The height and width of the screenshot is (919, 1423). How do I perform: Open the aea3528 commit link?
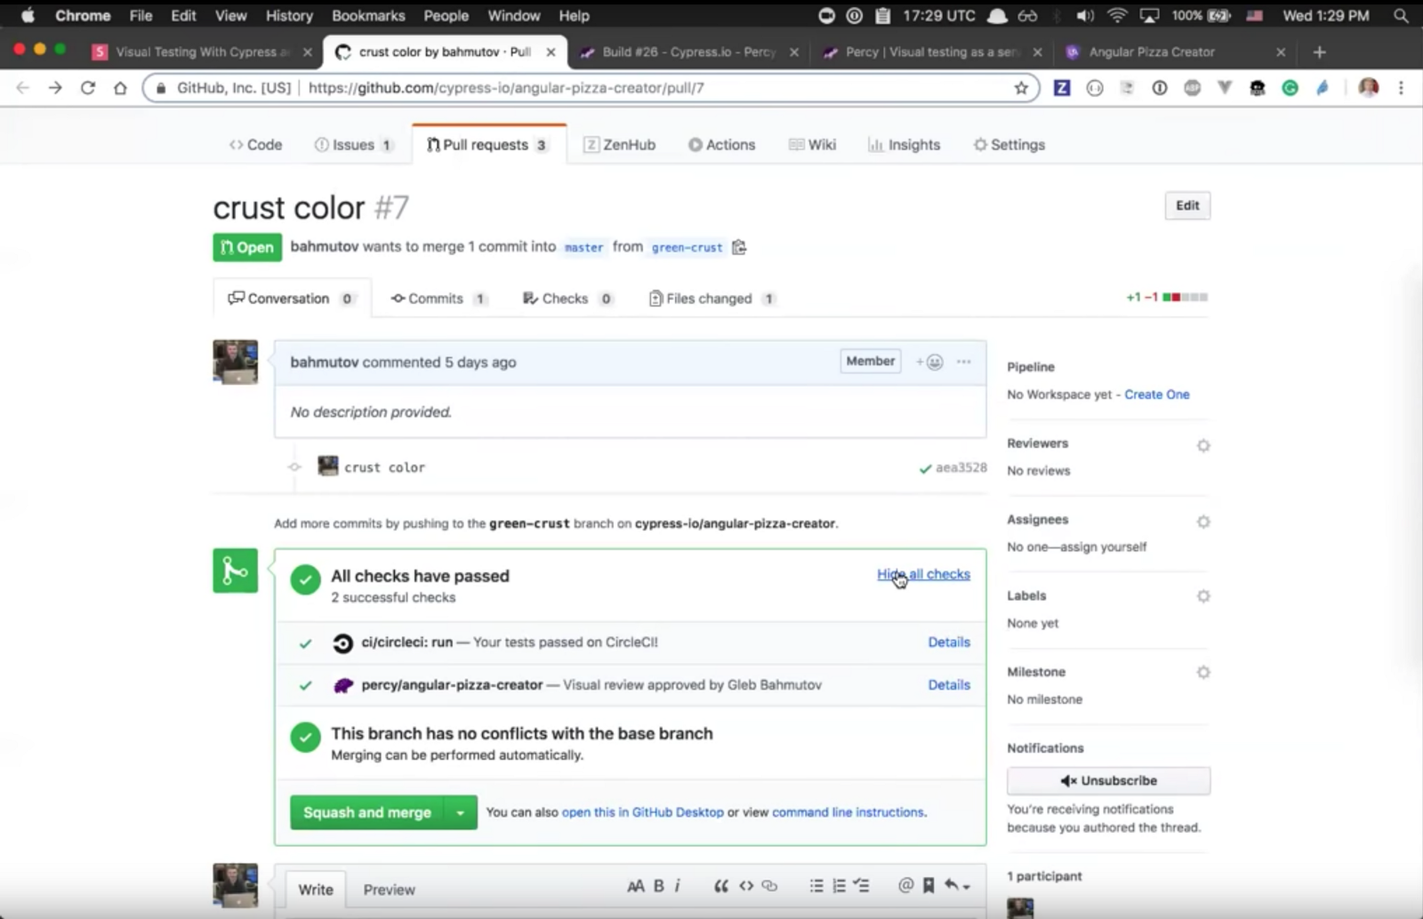coord(961,467)
